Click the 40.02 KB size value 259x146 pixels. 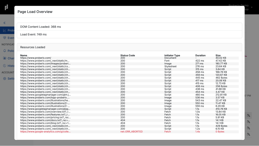(x=221, y=58)
